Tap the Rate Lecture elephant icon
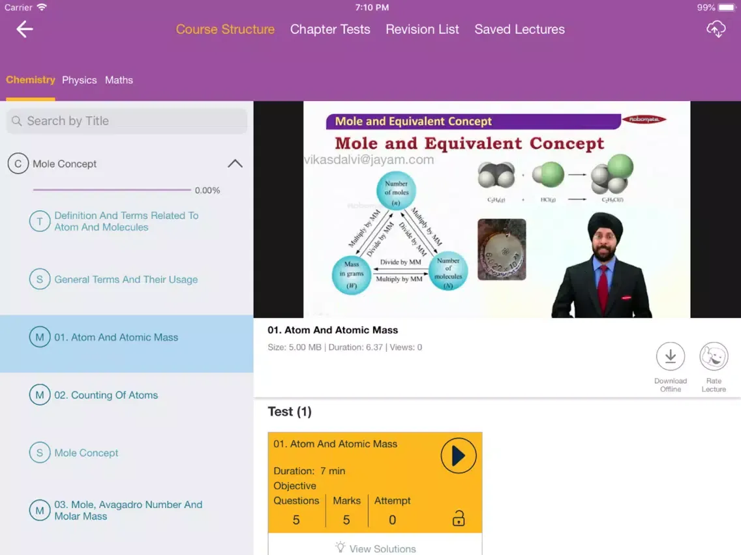The image size is (741, 555). (x=714, y=356)
